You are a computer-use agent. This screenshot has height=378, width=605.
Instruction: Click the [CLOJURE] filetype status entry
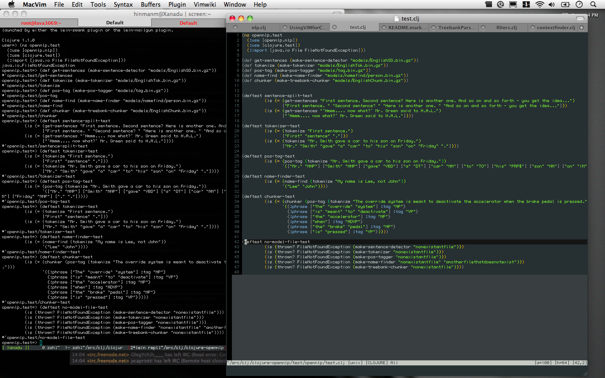point(376,362)
